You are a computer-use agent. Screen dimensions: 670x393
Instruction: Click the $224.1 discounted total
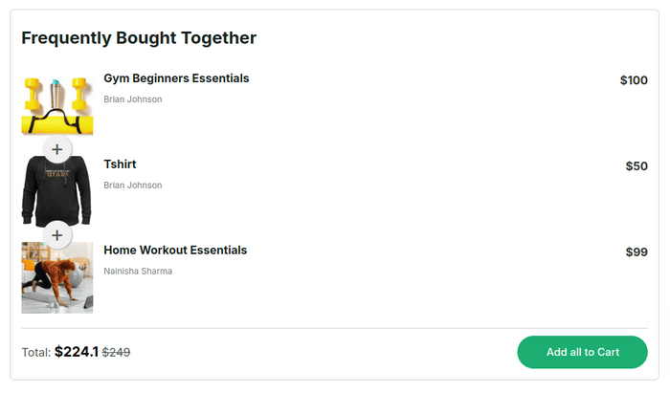pyautogui.click(x=77, y=352)
